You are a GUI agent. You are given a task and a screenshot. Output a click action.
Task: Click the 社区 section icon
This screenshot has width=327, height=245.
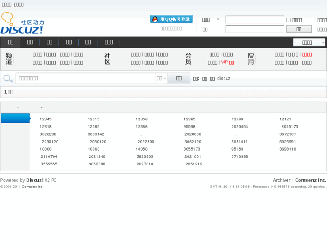(107, 58)
